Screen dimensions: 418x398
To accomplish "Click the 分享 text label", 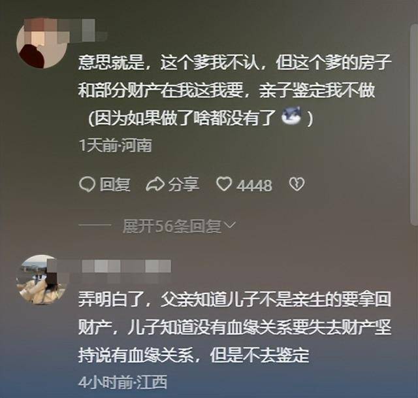I will pos(184,184).
